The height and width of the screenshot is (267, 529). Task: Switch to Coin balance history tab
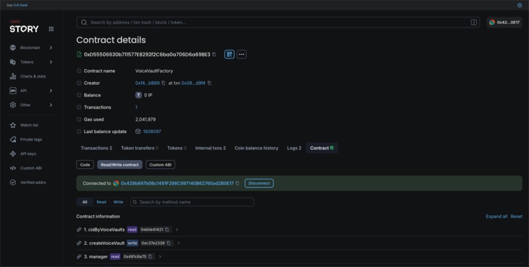(x=257, y=148)
